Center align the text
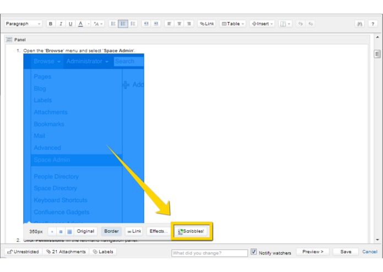383x272 pixels. [179, 24]
